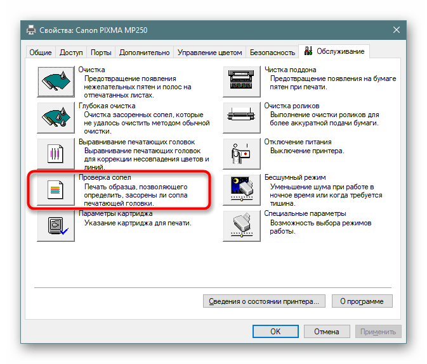
Task: Open Бесшумный режим quiet mode icon
Action: tap(242, 189)
